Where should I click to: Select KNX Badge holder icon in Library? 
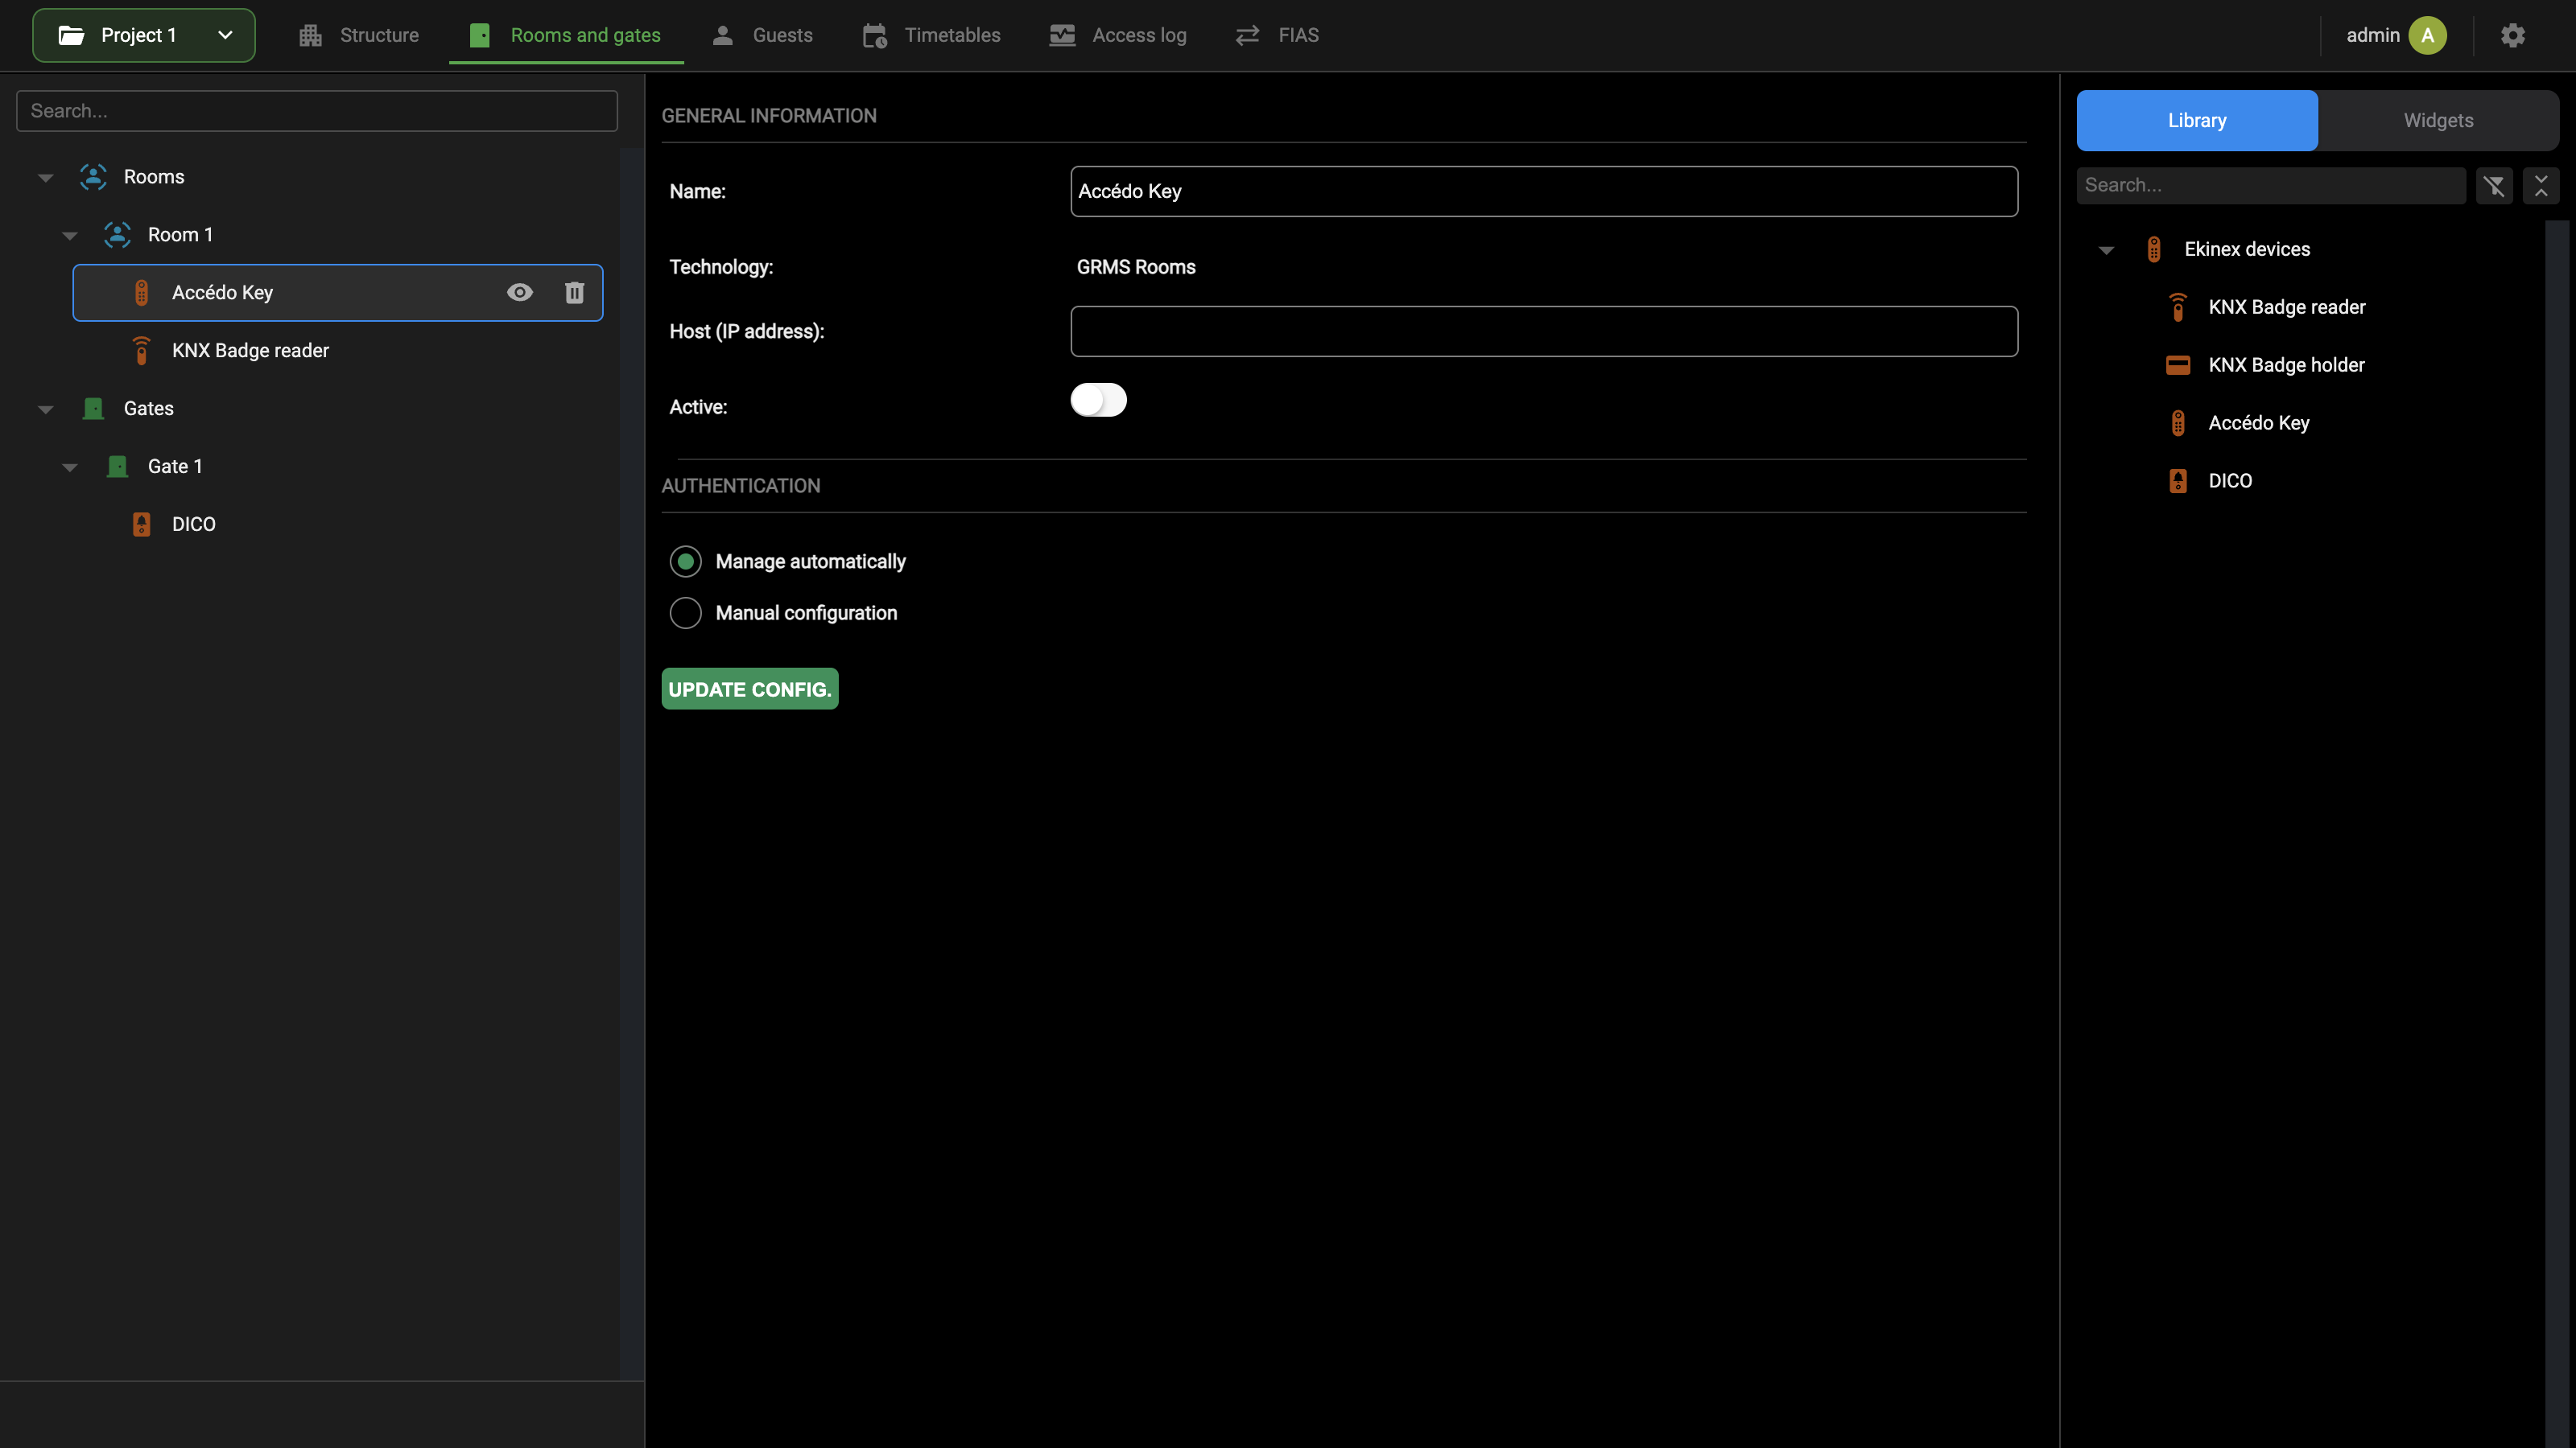[x=2178, y=364]
